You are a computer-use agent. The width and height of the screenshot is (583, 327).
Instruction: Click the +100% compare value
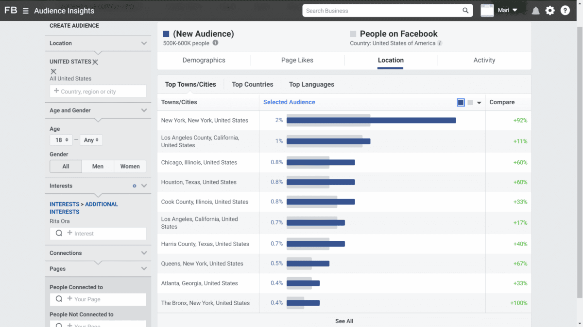coord(519,303)
